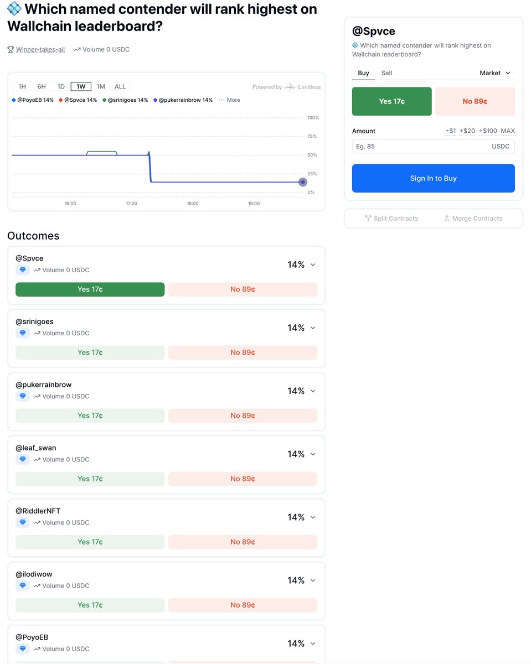Viewport: 531px width, 664px height.
Task: Click the diamond icon beside the question title
Action: pyautogui.click(x=13, y=8)
